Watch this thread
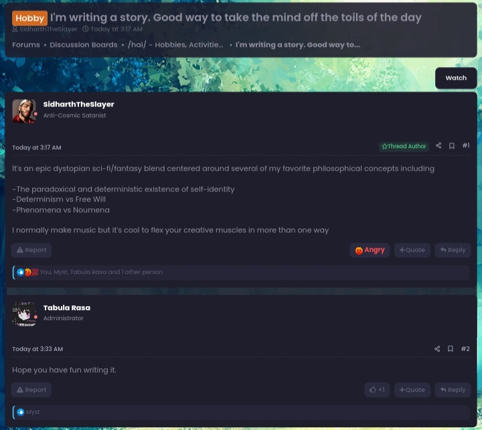482x430 pixels. coord(456,78)
